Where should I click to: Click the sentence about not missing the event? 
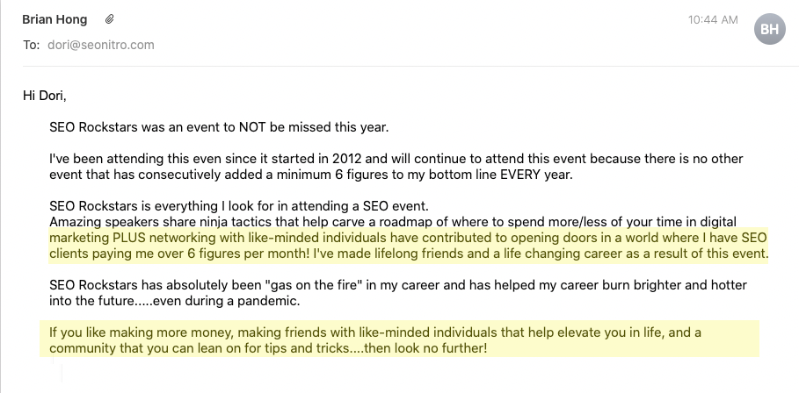[x=218, y=126]
